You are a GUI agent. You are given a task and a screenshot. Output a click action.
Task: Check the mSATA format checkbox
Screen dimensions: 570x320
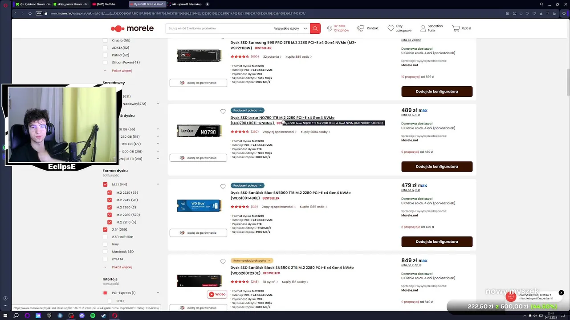[105, 259]
